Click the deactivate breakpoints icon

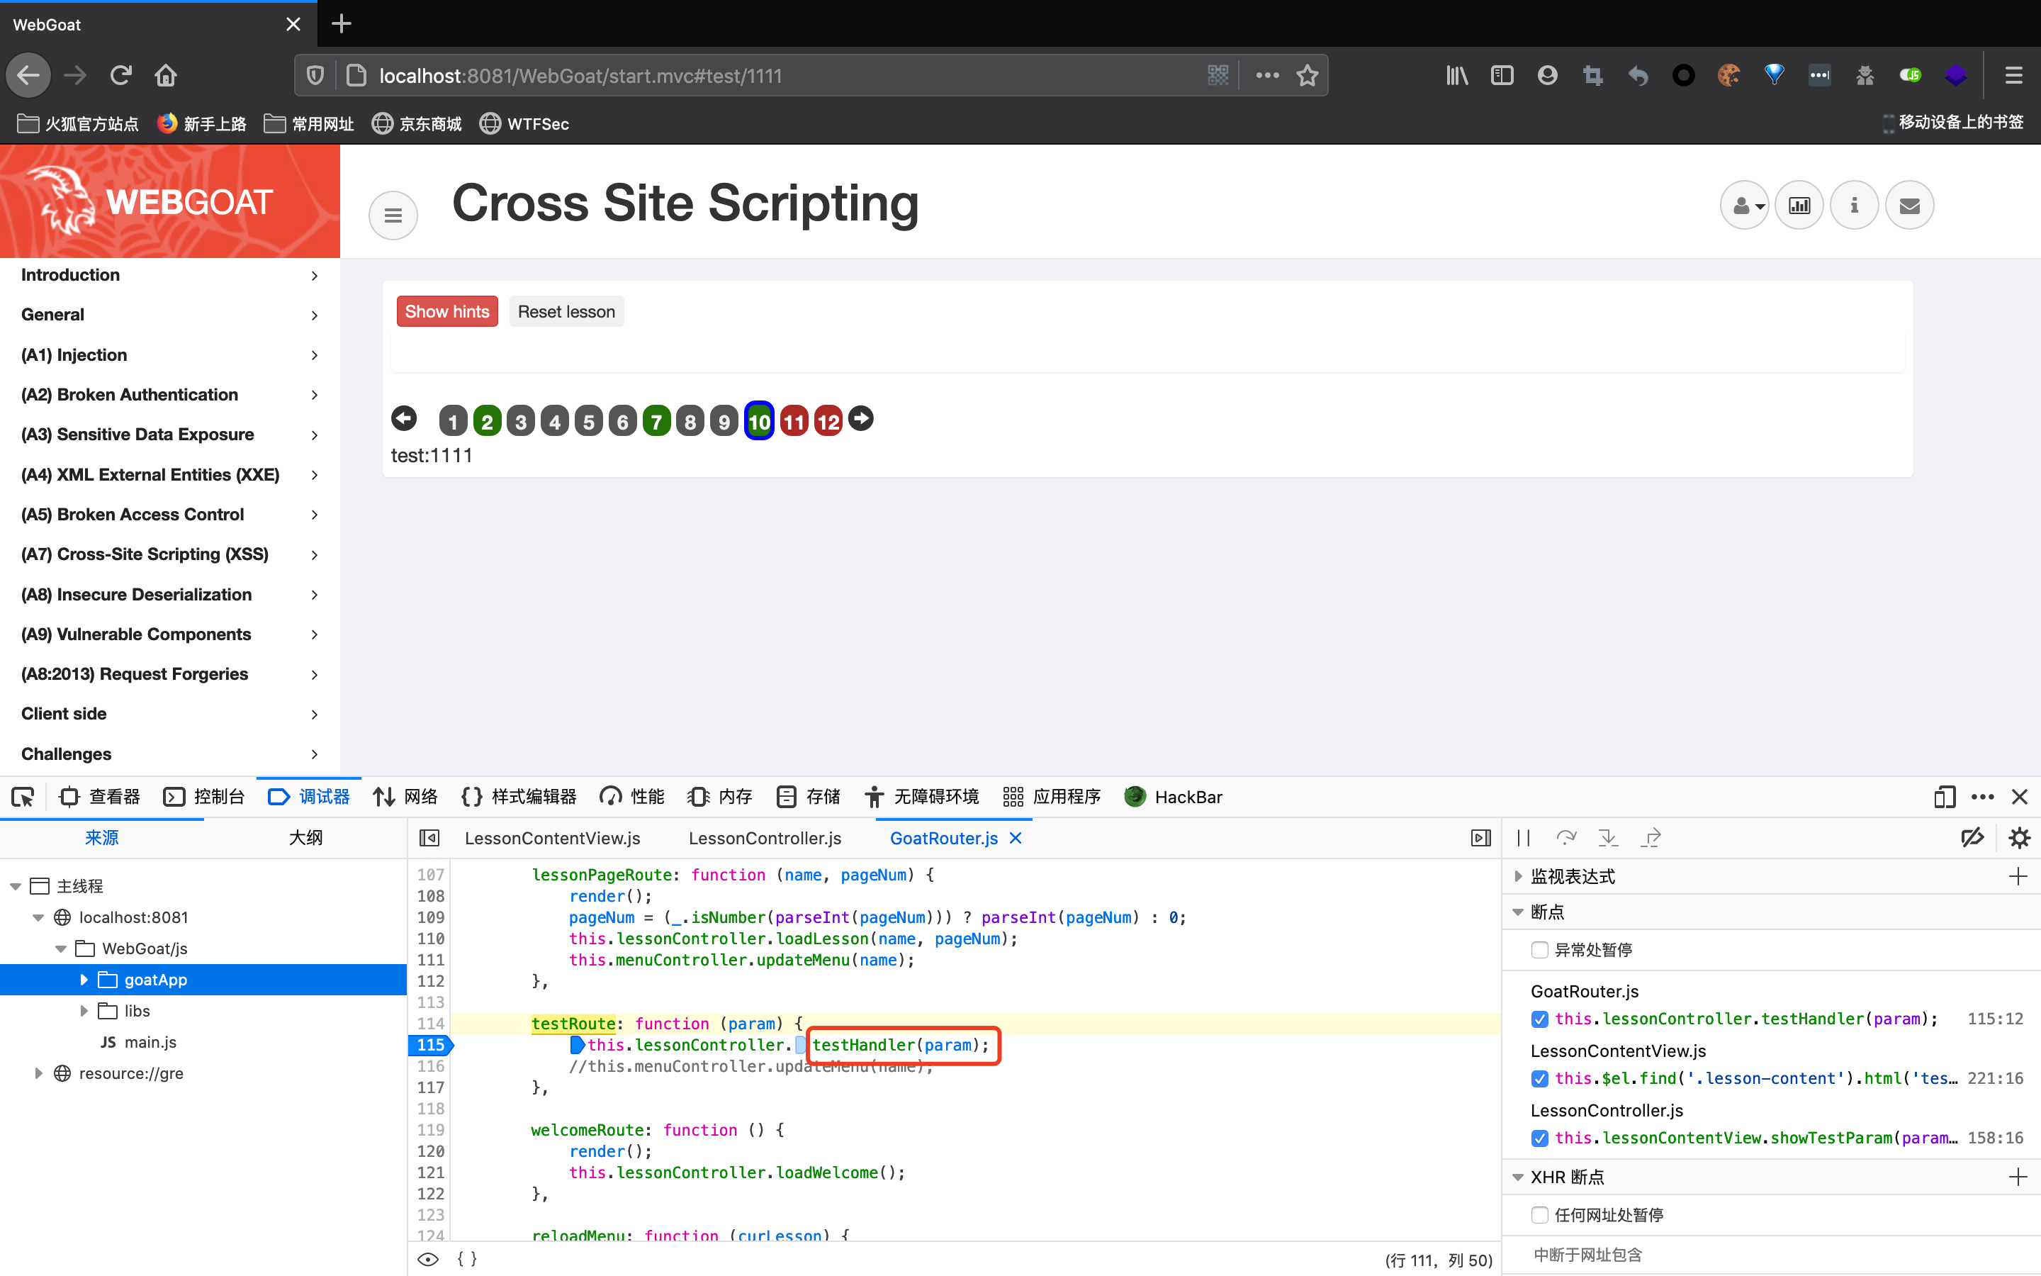tap(1972, 838)
